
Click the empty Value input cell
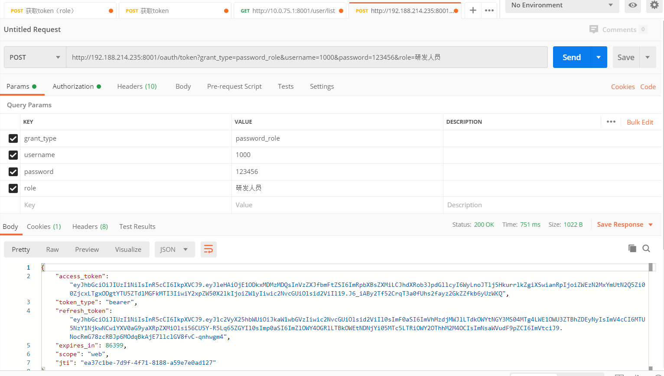[x=337, y=205]
